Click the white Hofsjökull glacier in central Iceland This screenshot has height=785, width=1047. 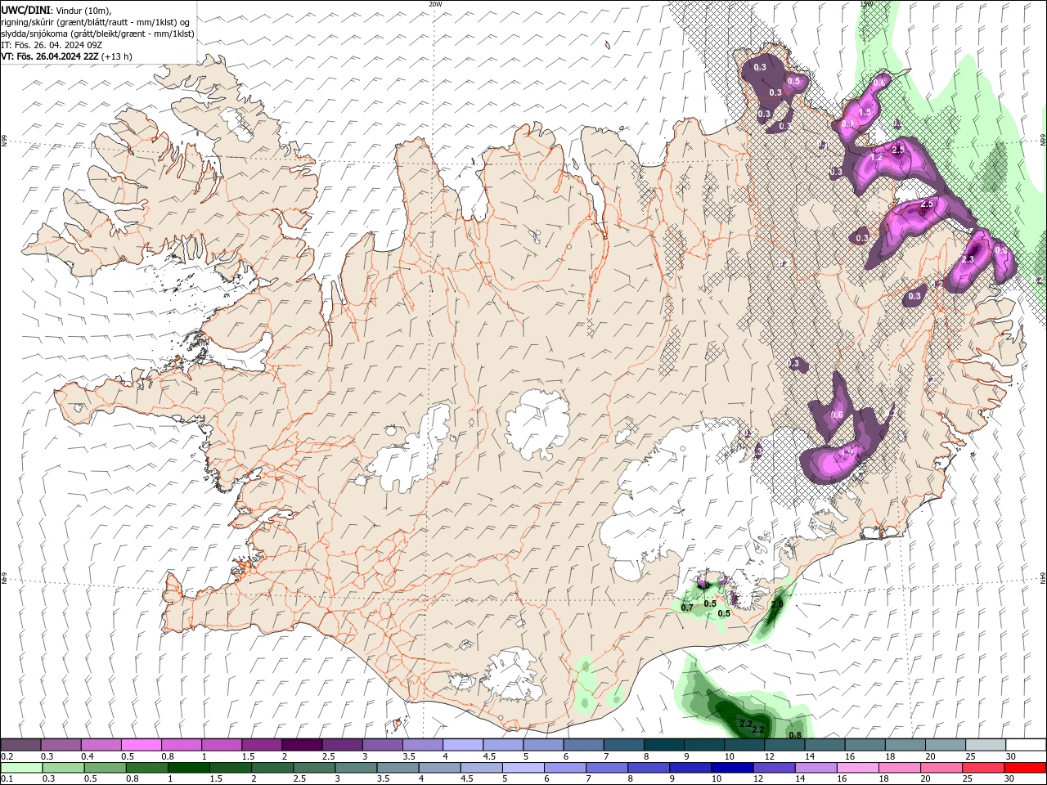tap(537, 424)
